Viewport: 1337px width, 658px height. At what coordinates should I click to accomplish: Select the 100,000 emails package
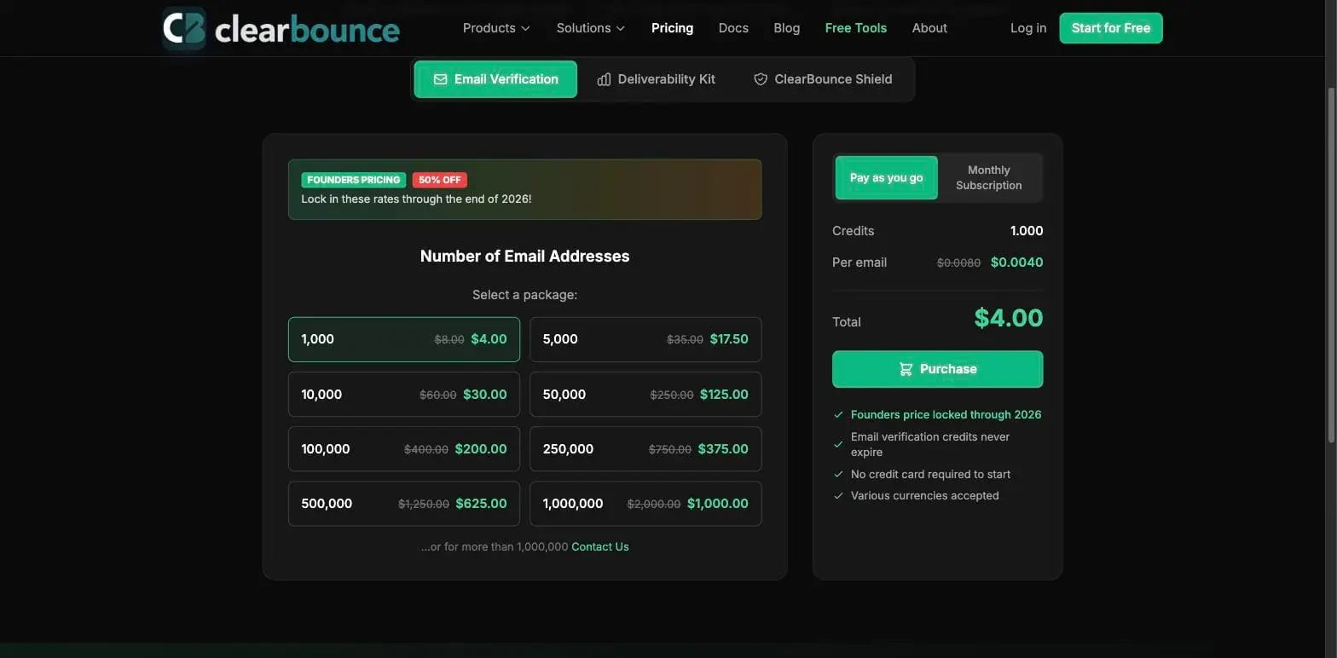pos(403,449)
